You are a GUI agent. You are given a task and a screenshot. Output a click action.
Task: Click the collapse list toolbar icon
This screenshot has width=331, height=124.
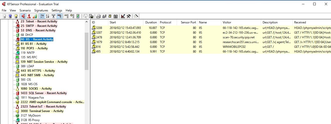[66, 16]
